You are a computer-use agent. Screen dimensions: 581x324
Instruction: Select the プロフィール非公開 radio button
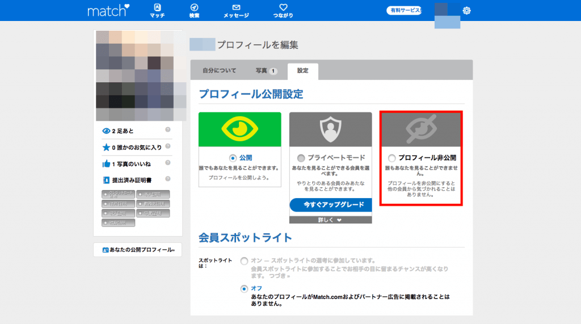[x=391, y=158]
